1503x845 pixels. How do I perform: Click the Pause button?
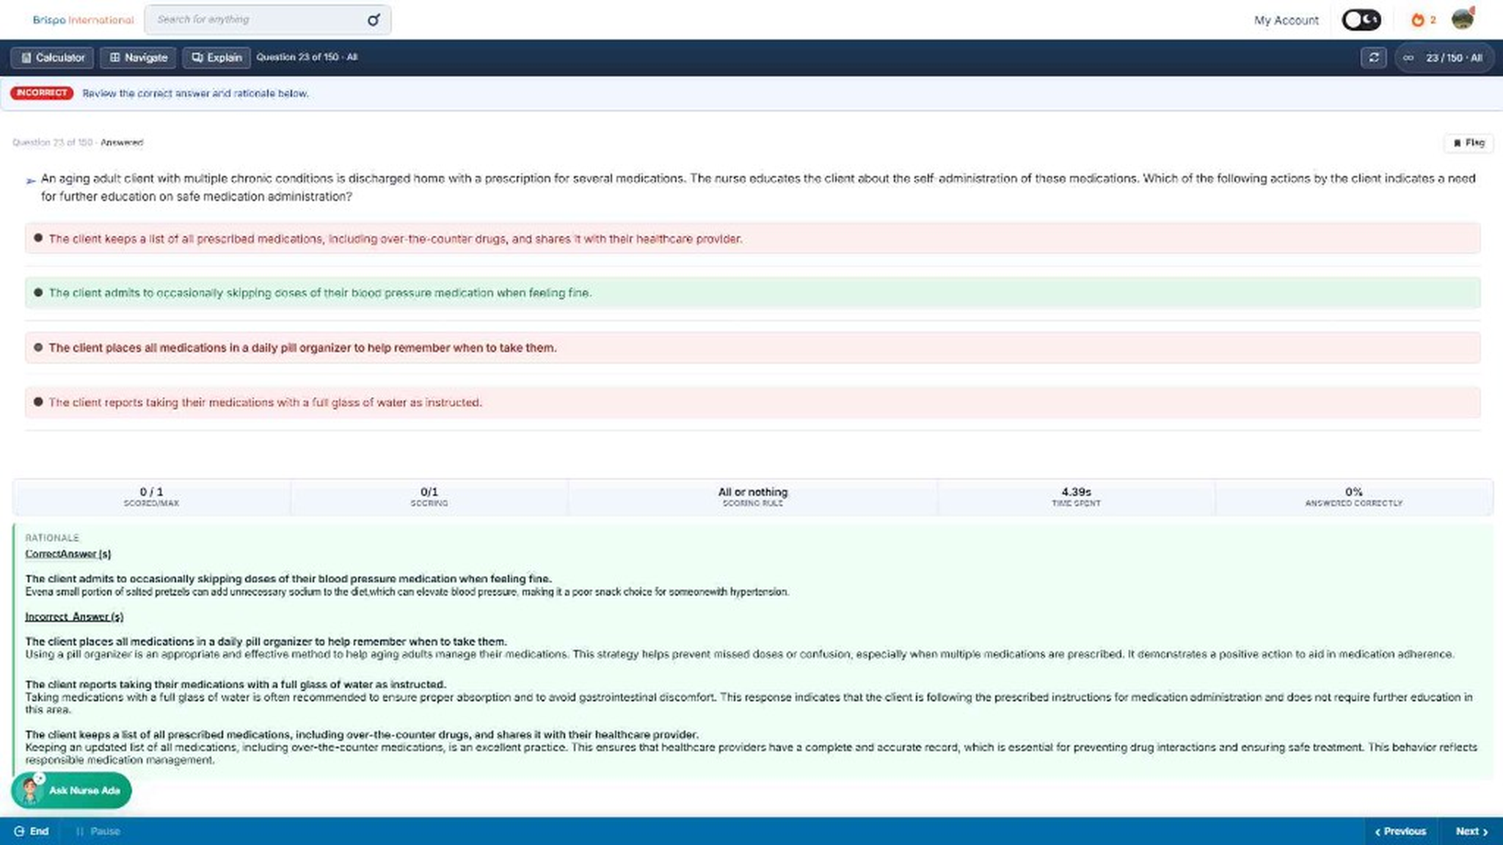tap(98, 831)
